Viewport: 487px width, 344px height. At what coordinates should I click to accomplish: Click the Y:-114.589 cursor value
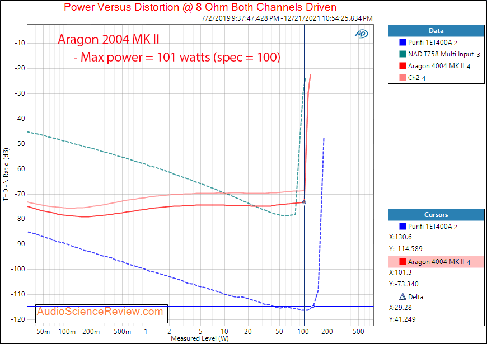pos(406,249)
